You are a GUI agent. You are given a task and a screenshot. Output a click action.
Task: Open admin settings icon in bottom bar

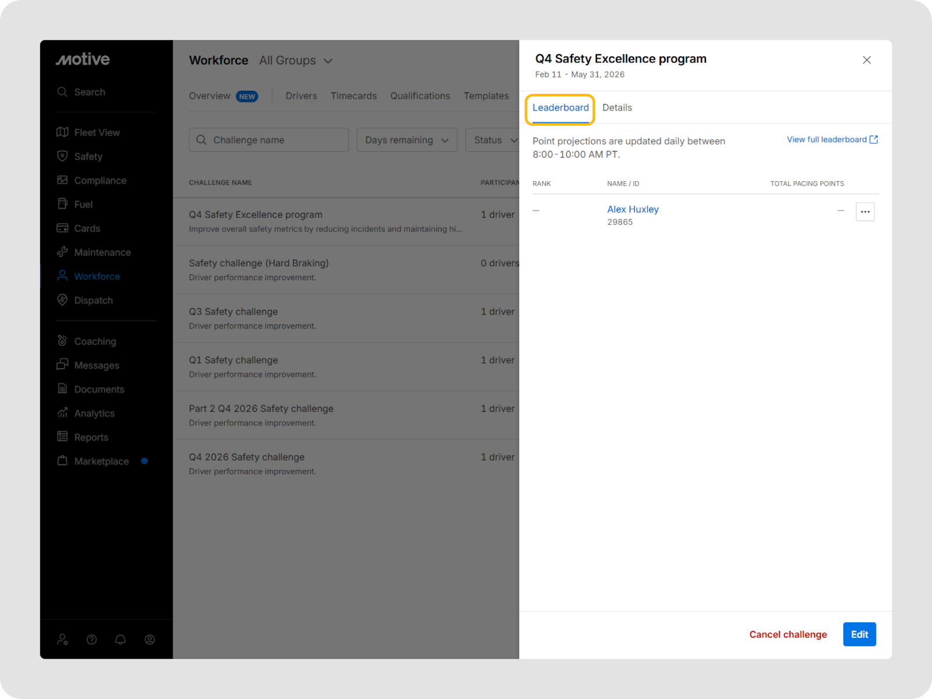coord(62,640)
